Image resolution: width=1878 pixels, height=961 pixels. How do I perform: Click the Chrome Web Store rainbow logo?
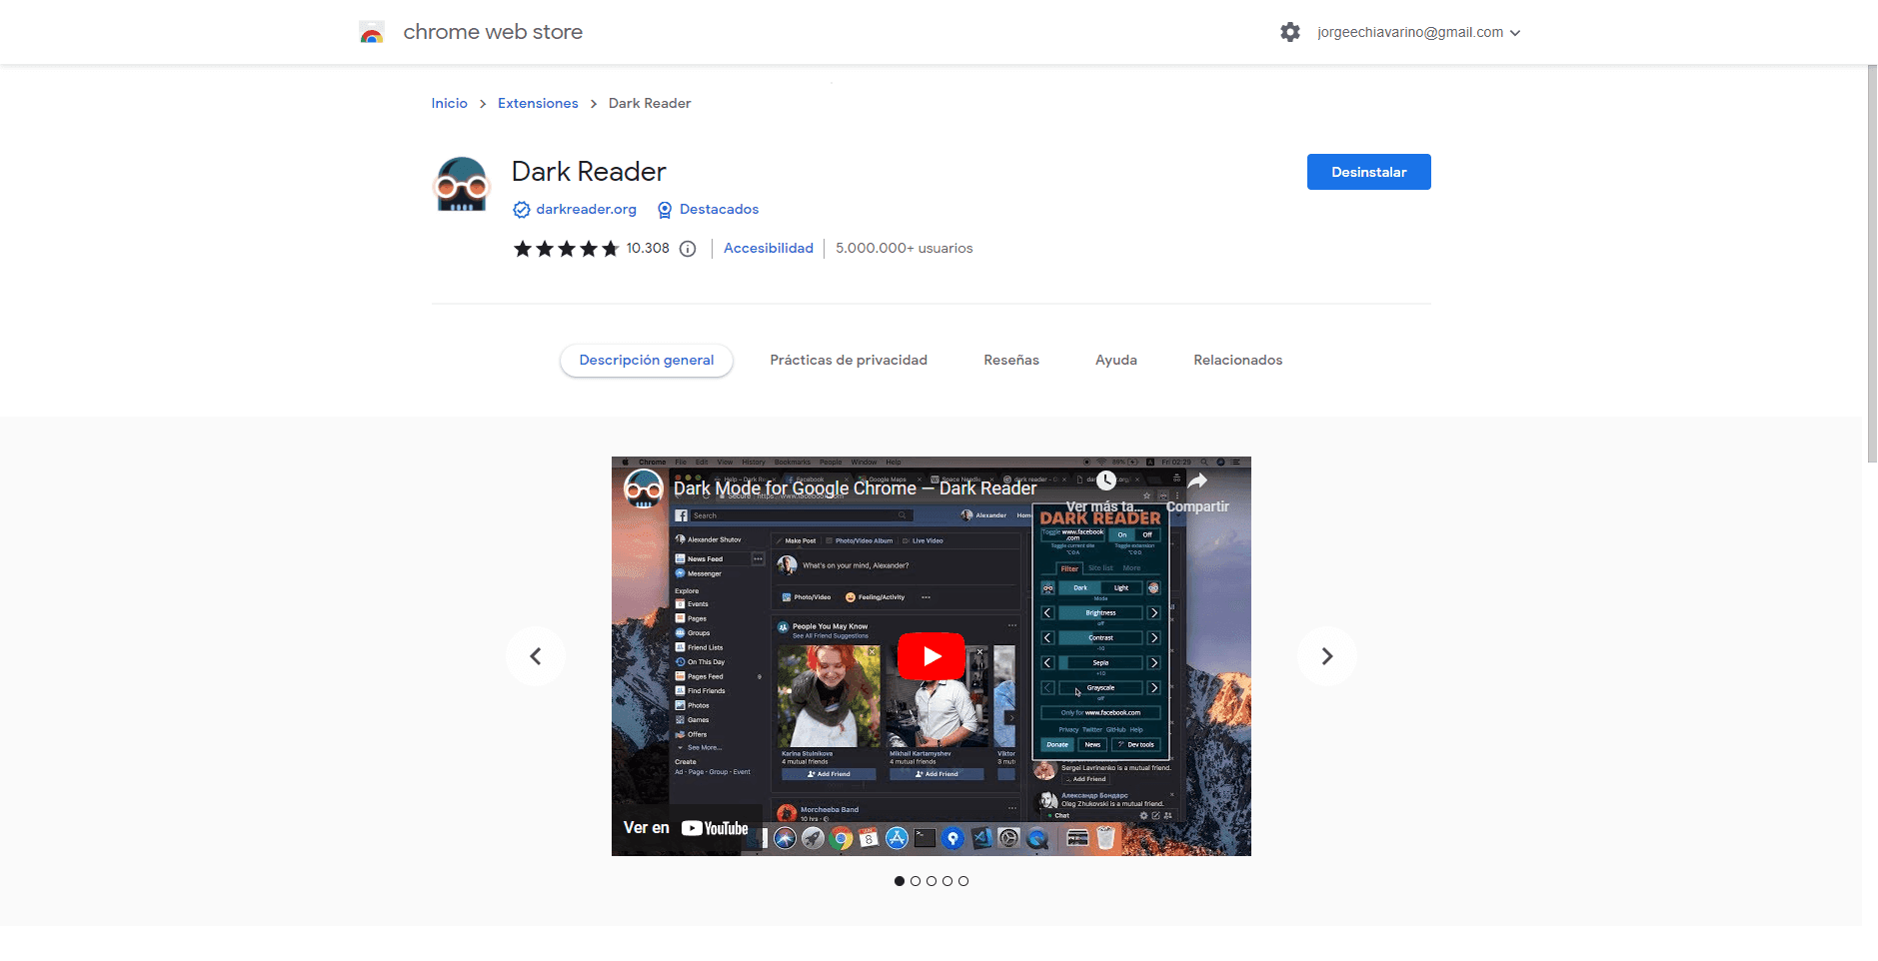(x=372, y=32)
